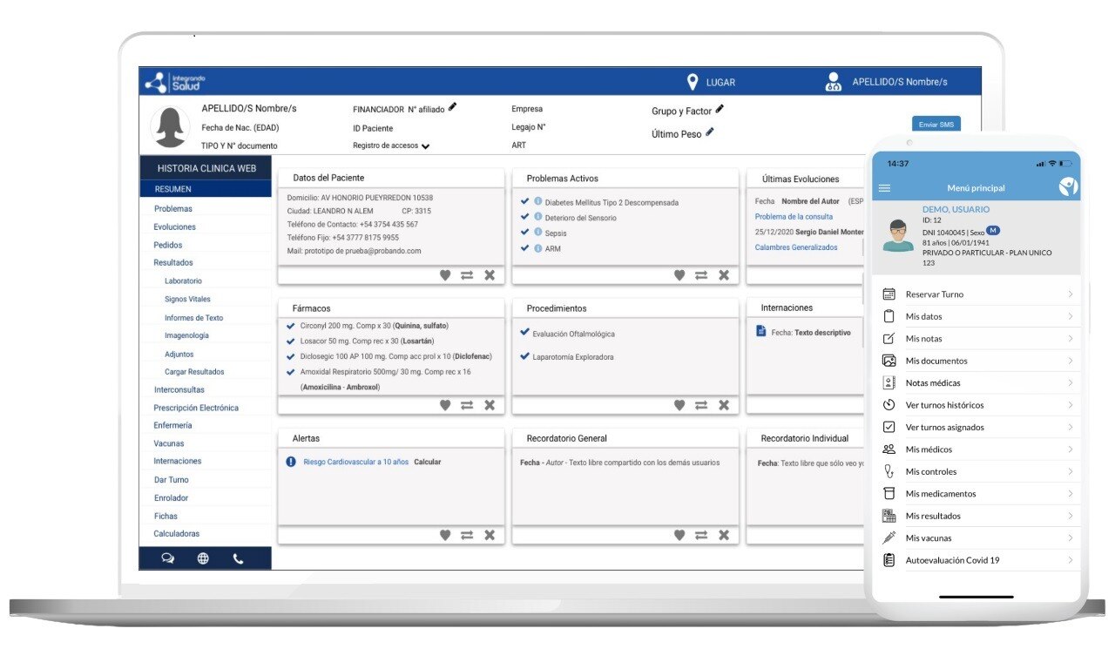1115x669 pixels.
Task: Toggle the Sepsis checkmark in Problemas Activos
Action: [x=525, y=233]
